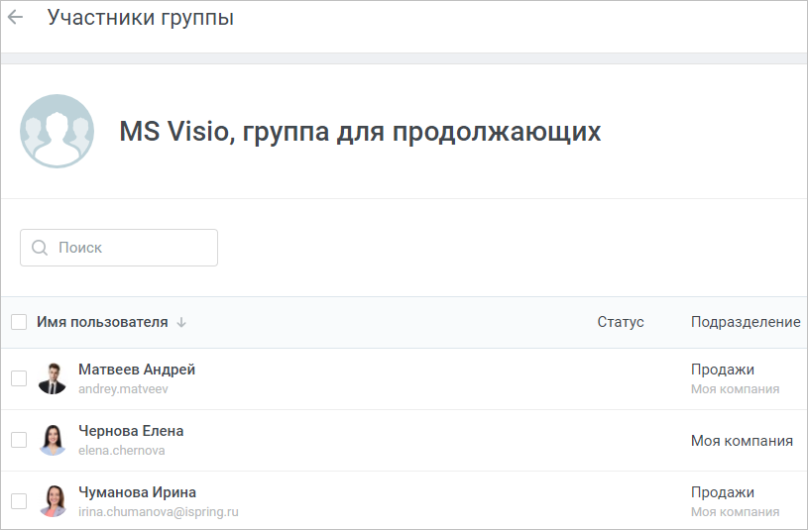Click the login andrey.matveev
This screenshot has height=530, width=808.
pyautogui.click(x=123, y=389)
